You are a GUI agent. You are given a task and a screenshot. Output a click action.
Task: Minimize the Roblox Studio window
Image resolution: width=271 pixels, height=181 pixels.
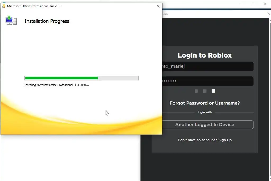[241, 4]
